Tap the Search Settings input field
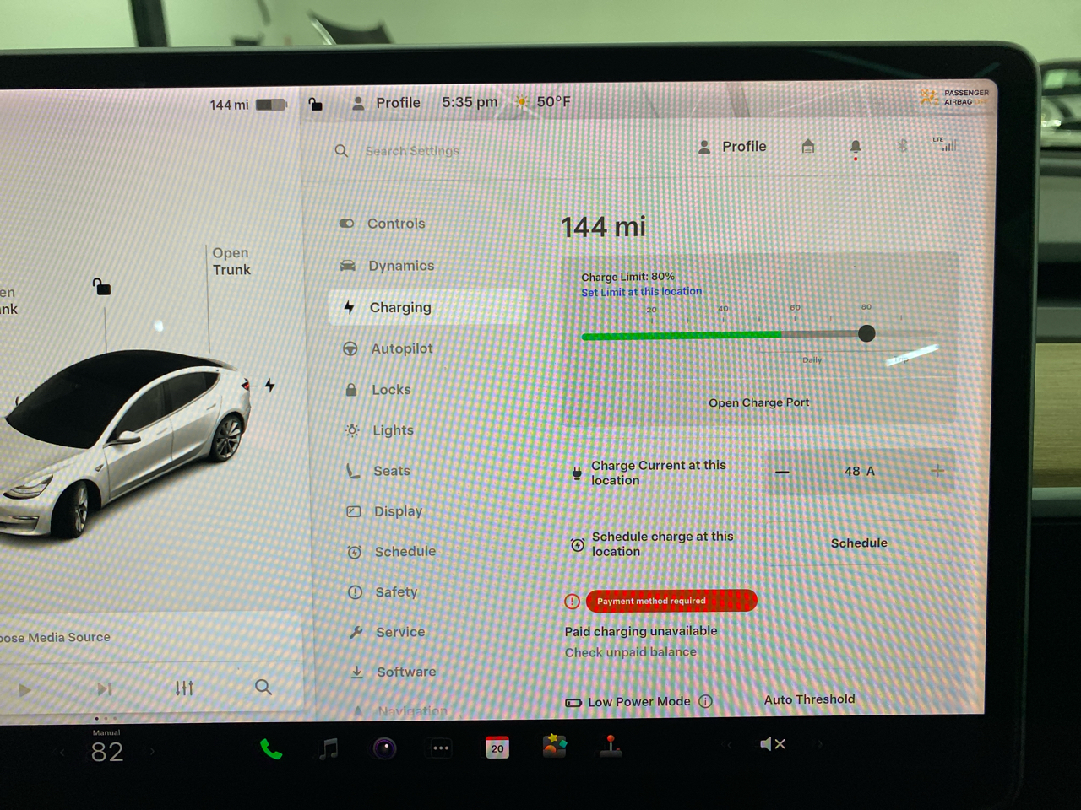The image size is (1081, 810). click(x=412, y=150)
